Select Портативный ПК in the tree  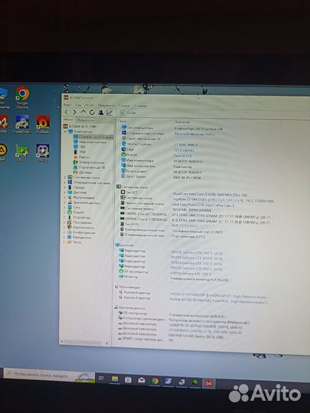pos(90,167)
